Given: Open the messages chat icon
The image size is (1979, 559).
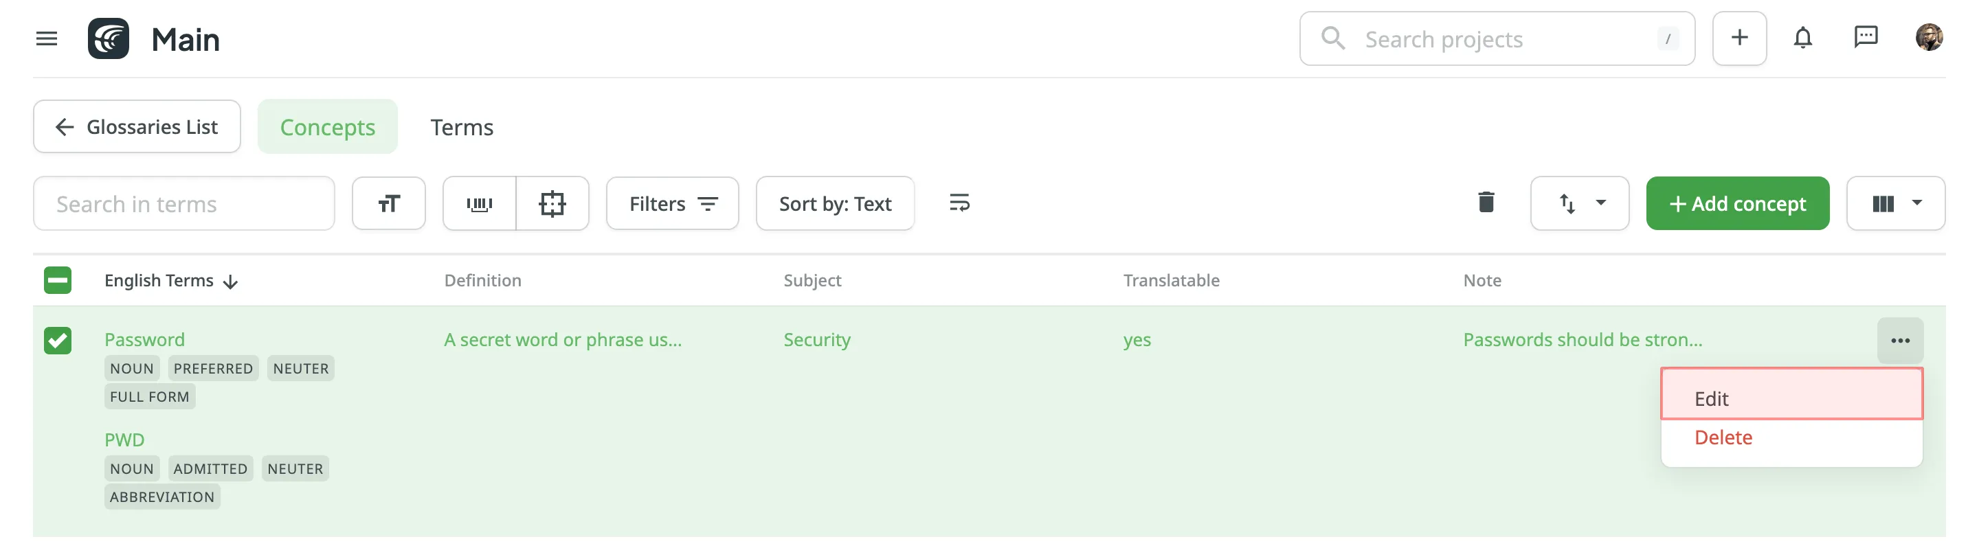Looking at the screenshot, I should tap(1866, 37).
